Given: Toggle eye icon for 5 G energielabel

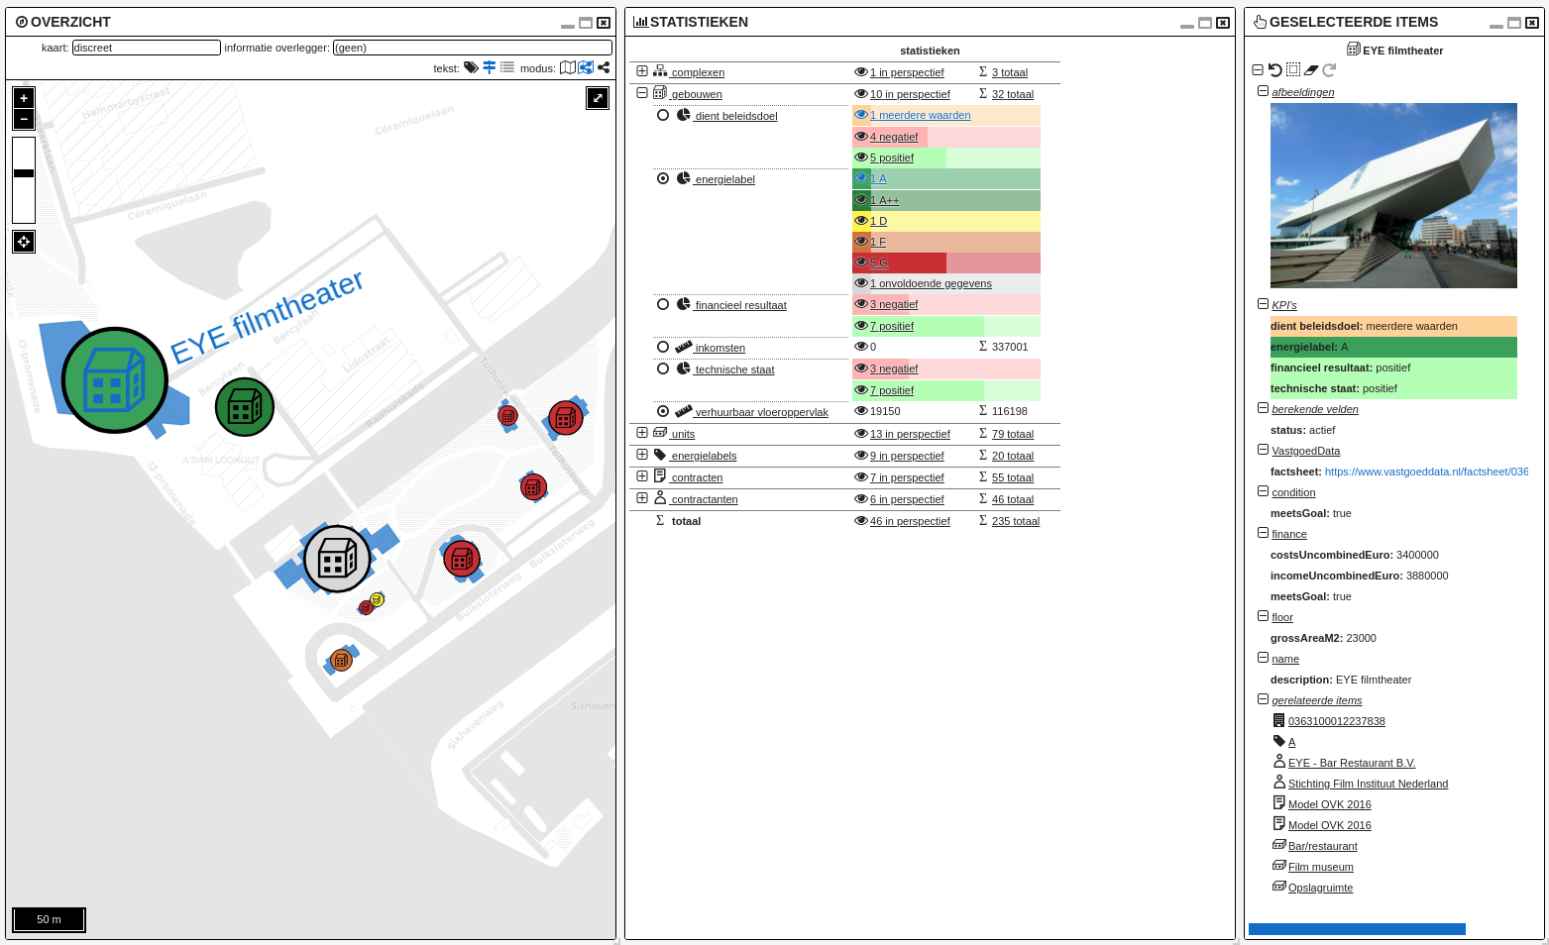Looking at the screenshot, I should (x=861, y=262).
